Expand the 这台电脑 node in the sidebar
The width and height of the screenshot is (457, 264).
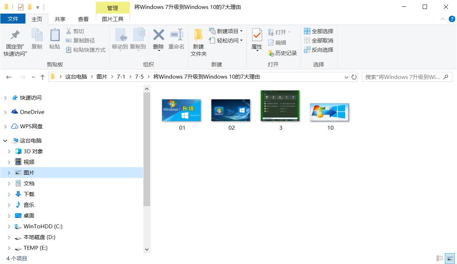tap(5, 140)
